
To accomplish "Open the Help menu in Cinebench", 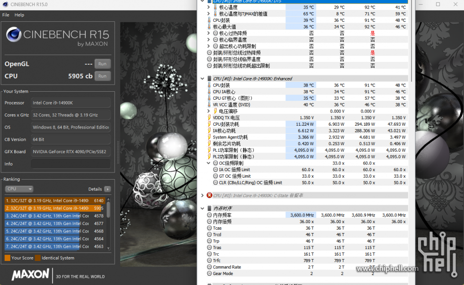I will click(19, 15).
